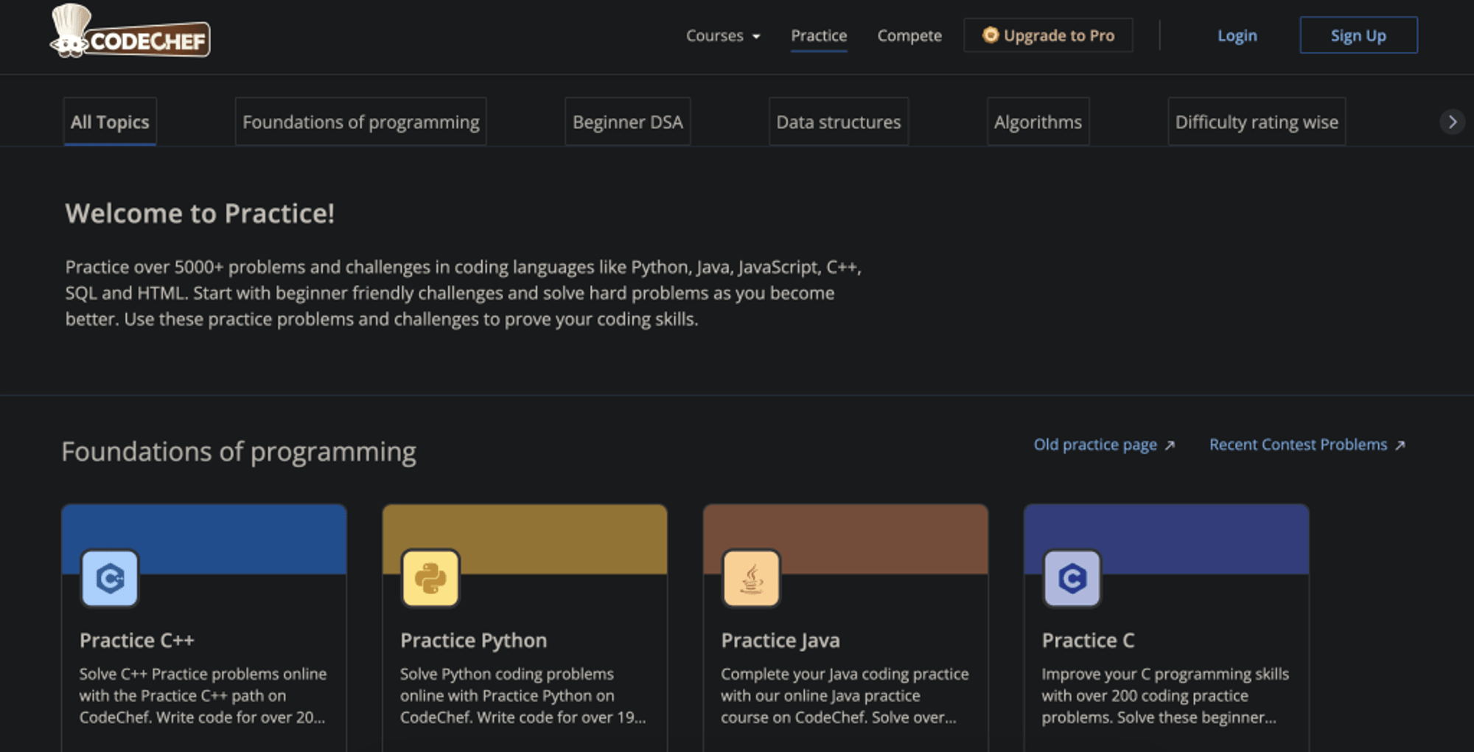Viewport: 1474px width, 752px height.
Task: Click the arrow icon beside Recent Contest Problems
Action: pos(1400,445)
